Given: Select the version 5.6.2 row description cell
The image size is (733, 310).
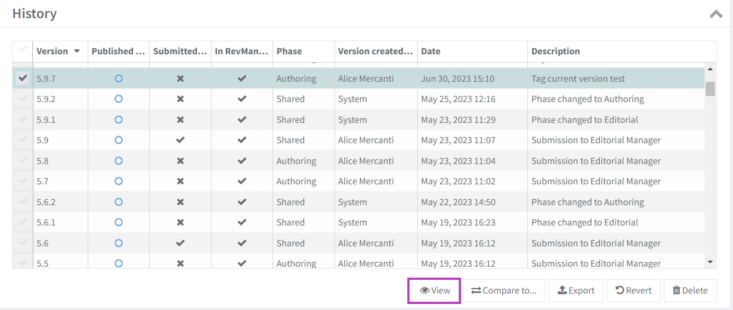Looking at the screenshot, I should tap(587, 202).
